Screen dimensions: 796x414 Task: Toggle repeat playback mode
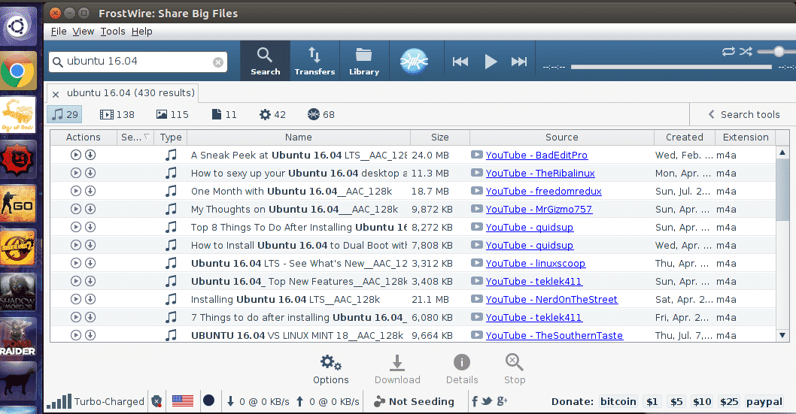[x=728, y=51]
